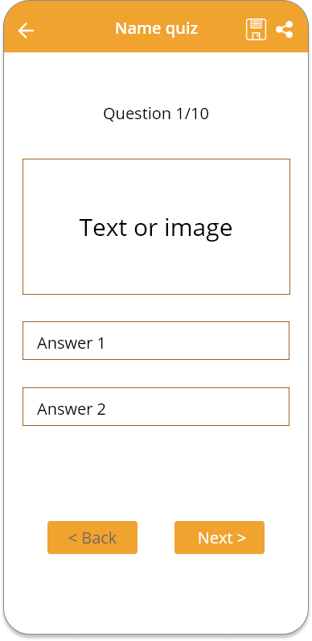Click the Question 1/10 progress label
This screenshot has height=641, width=312.
tap(156, 114)
